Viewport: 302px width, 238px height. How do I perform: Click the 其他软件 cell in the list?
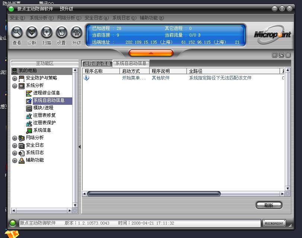[160, 78]
